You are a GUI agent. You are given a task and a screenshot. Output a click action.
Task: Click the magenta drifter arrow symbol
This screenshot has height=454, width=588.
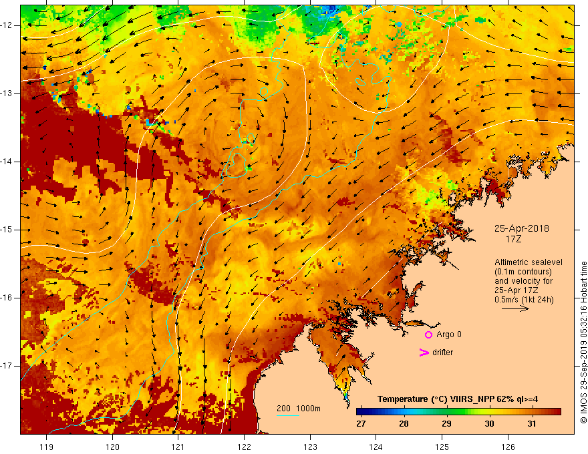[x=424, y=353]
